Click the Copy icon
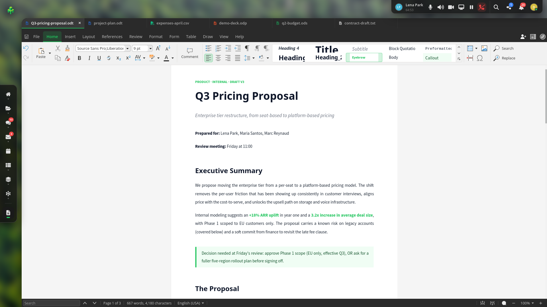The height and width of the screenshot is (307, 547). click(x=58, y=58)
